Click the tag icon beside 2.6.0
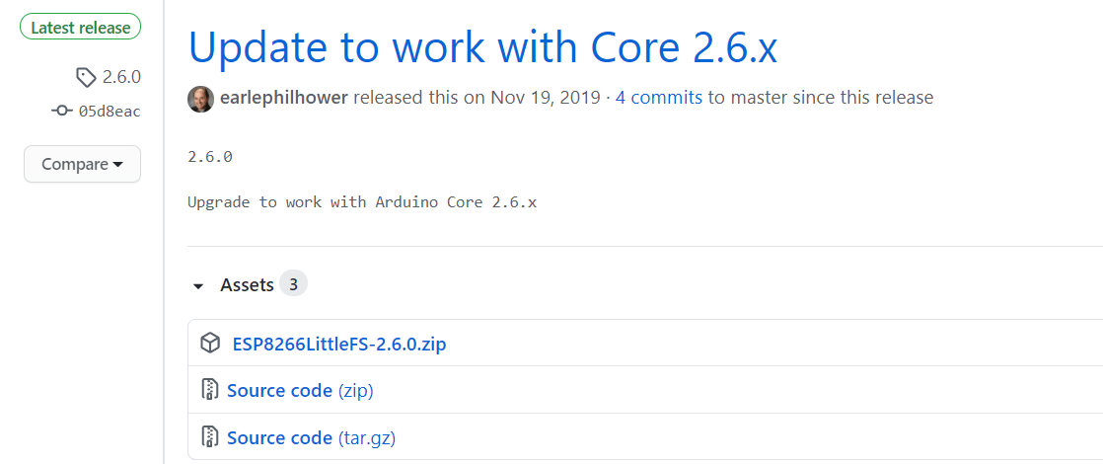Viewport: 1103px width, 464px height. (86, 77)
